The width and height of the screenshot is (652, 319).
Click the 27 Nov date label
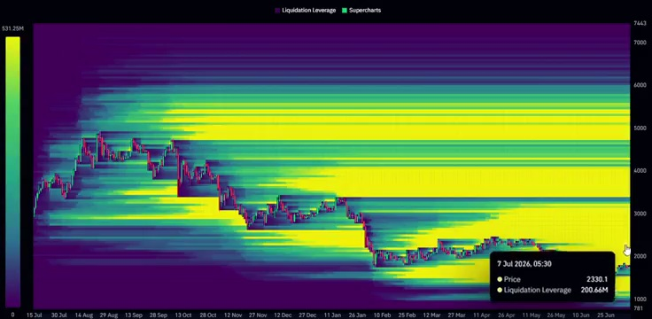click(258, 315)
